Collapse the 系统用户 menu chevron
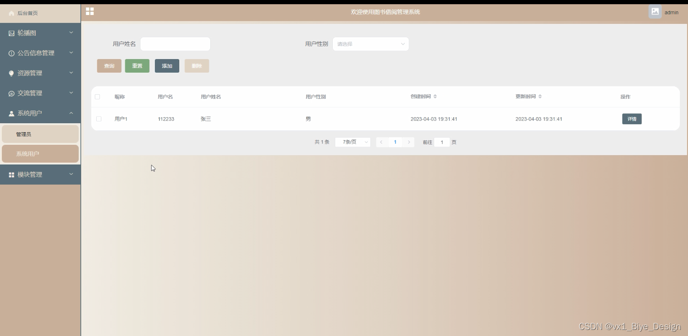Image resolution: width=688 pixels, height=336 pixels. tap(71, 113)
